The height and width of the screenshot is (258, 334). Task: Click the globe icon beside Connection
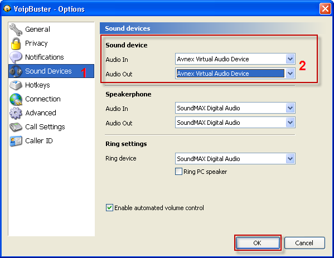click(x=16, y=99)
